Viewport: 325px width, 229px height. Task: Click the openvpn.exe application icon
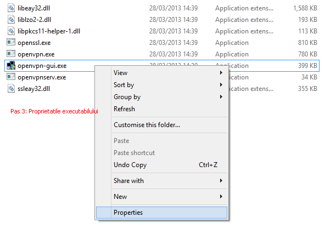pos(11,54)
